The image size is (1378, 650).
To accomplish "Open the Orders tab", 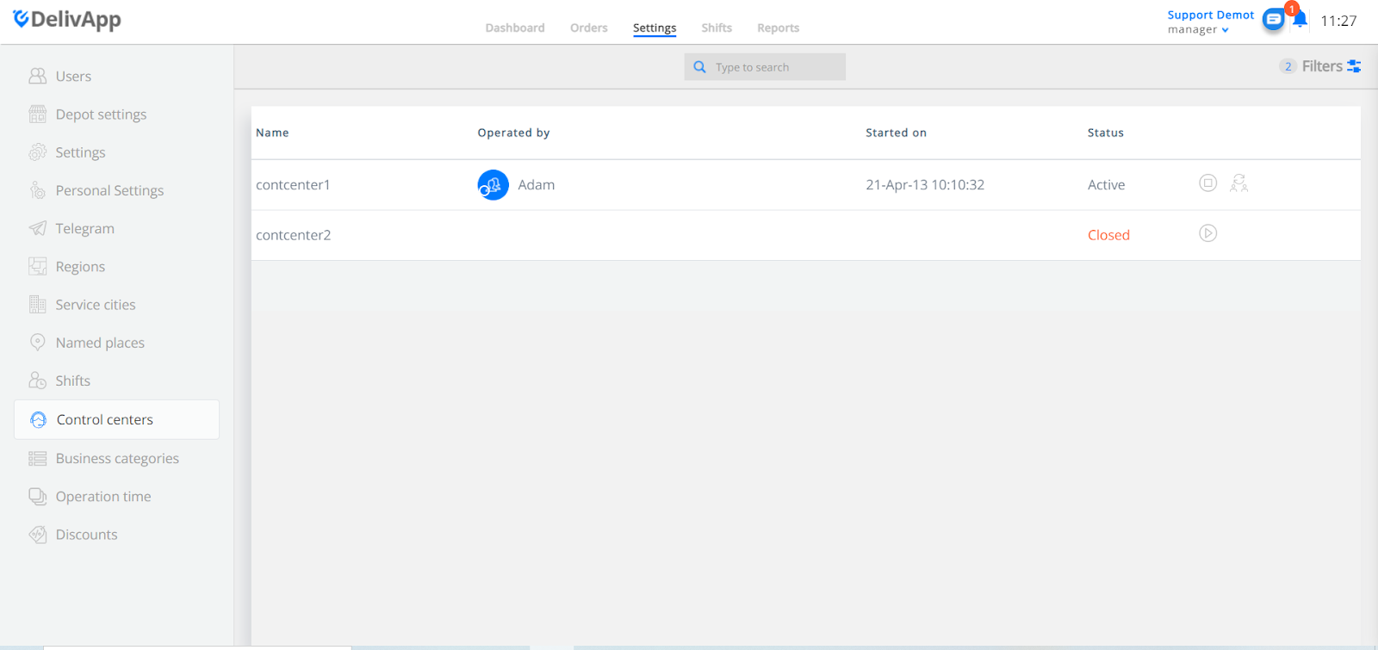I will coord(589,28).
